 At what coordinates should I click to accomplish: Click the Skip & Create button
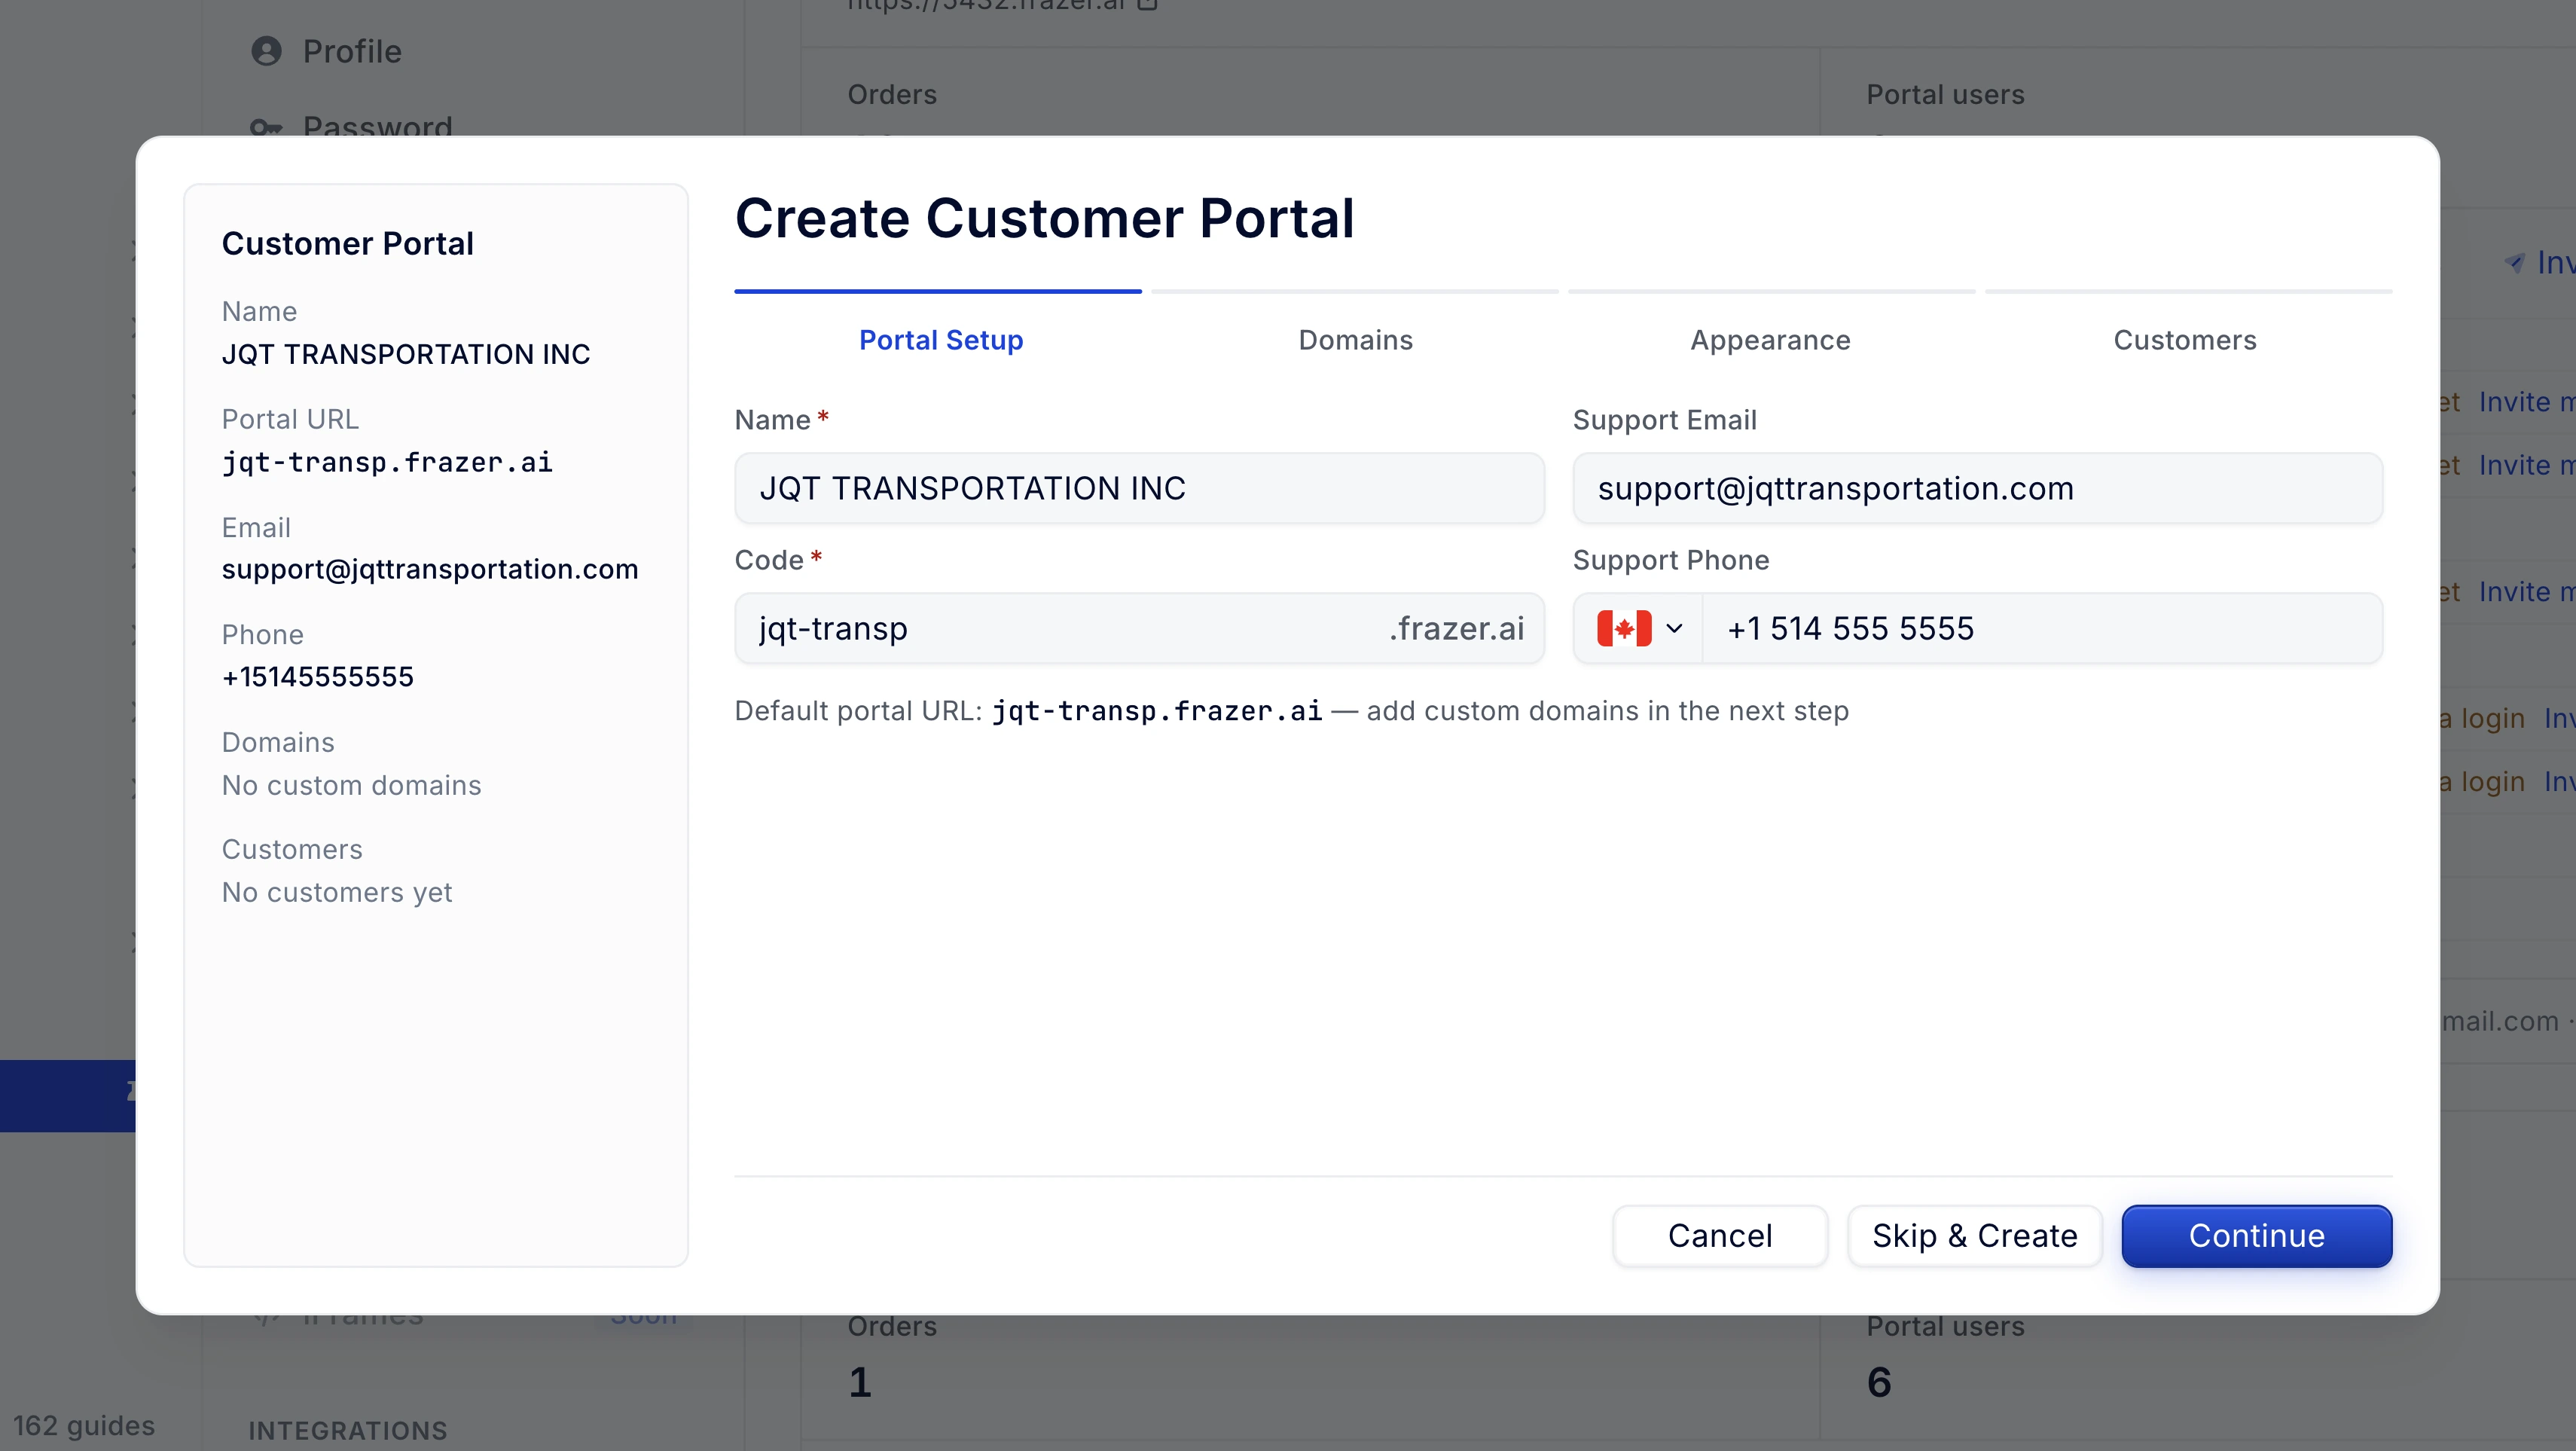pos(1974,1235)
